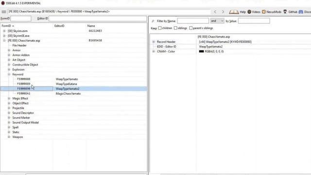Navigate back with the left arrow

[215, 12]
